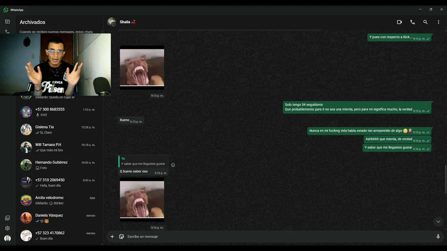Click the 'Ayer' date on Arcila velodromo
Image resolution: width=447 pixels, height=251 pixels.
pyautogui.click(x=92, y=198)
